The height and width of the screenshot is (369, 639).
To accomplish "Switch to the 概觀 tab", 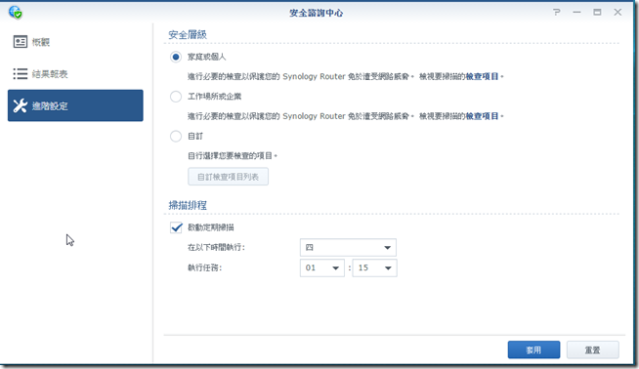I will point(75,42).
